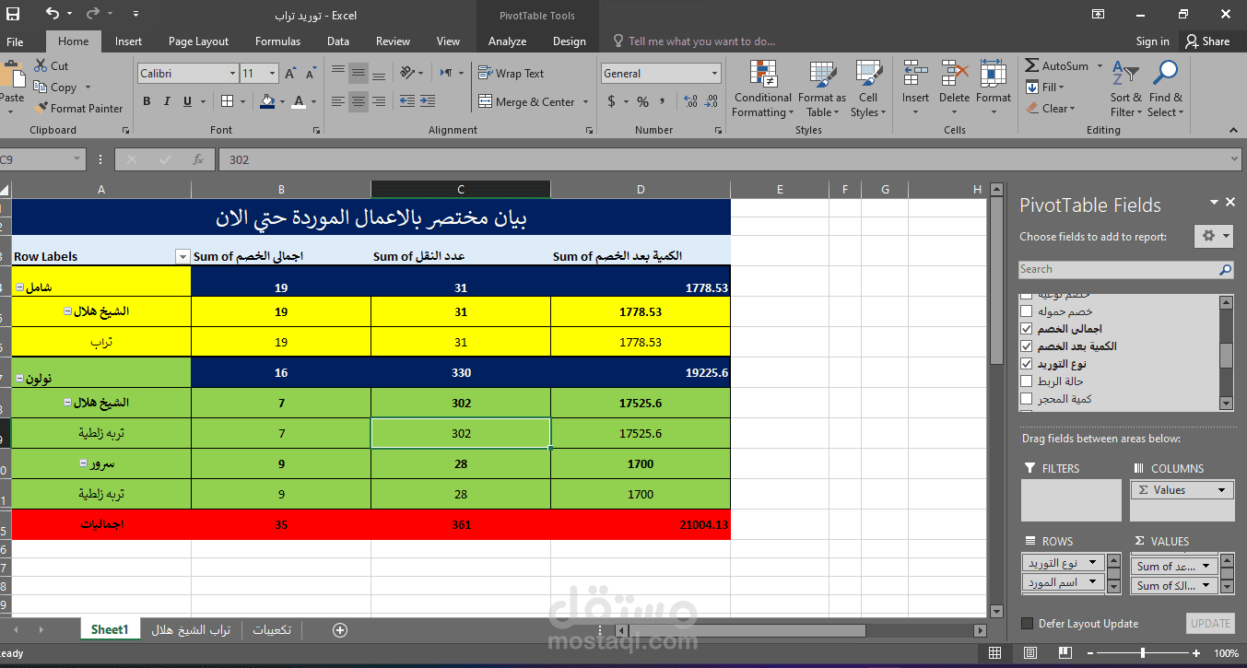Click the Wrap Text icon
Viewport: 1247px width, 668px height.
pyautogui.click(x=486, y=73)
